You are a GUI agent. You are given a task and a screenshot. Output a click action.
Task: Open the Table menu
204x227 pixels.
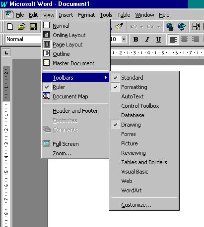point(124,15)
